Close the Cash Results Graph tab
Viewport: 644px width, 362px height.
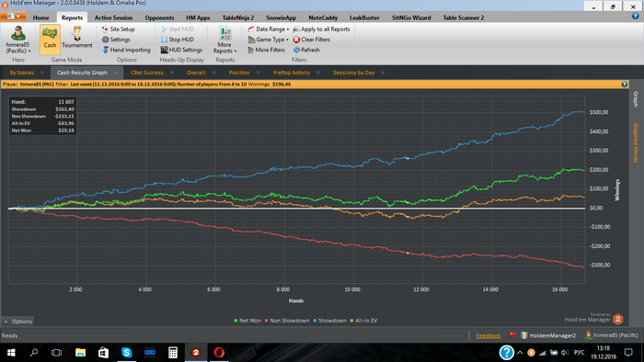116,73
